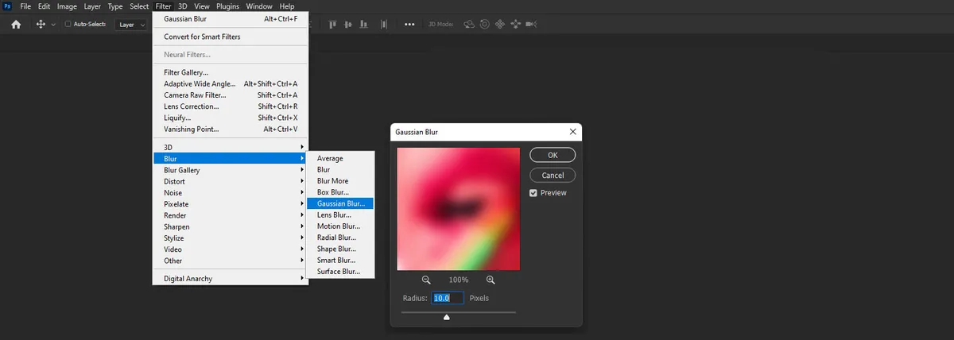Open the Type menu
Screen dimensions: 954x340
pyautogui.click(x=115, y=6)
